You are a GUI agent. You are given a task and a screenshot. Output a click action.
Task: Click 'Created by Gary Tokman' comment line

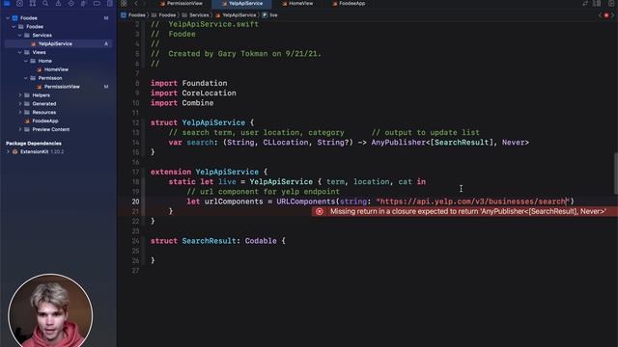236,54
